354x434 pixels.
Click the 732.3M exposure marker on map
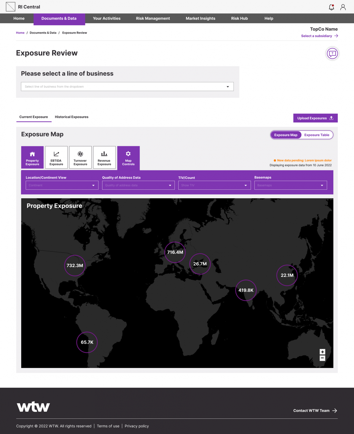[x=75, y=266]
